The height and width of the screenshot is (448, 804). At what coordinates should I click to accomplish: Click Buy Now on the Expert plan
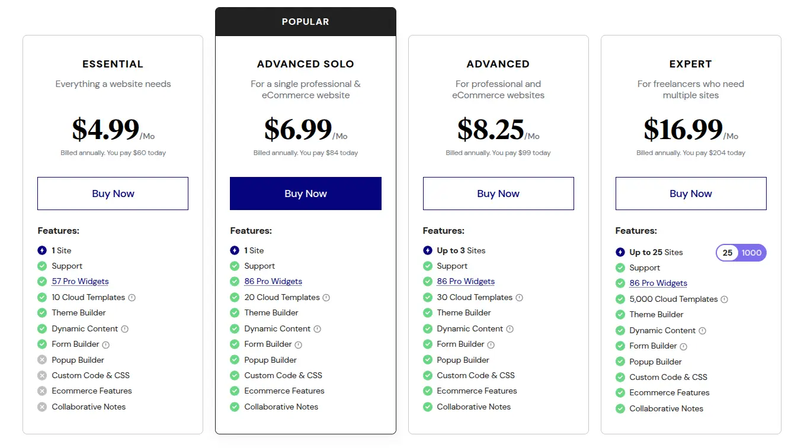click(x=690, y=193)
